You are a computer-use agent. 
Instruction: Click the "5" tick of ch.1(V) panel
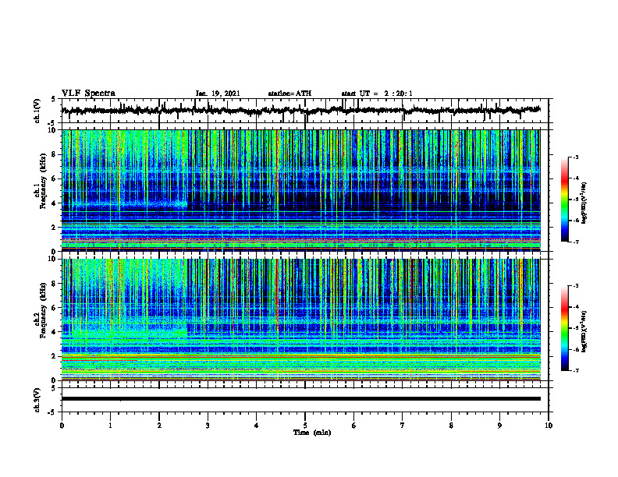(x=53, y=100)
